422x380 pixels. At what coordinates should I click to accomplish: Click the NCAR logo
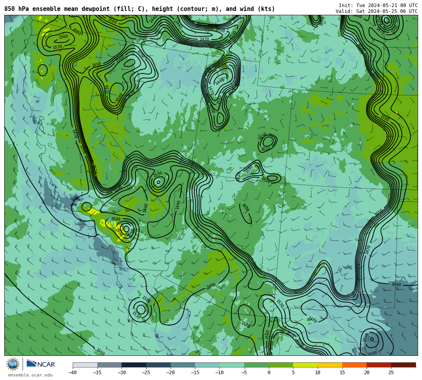coord(41,364)
